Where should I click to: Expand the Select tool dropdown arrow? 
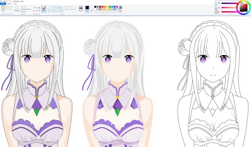tap(17, 12)
